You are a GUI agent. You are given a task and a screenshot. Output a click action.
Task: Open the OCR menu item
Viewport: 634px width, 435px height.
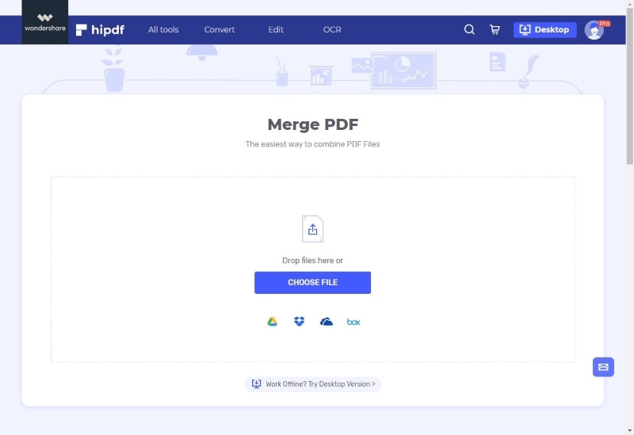pos(332,30)
